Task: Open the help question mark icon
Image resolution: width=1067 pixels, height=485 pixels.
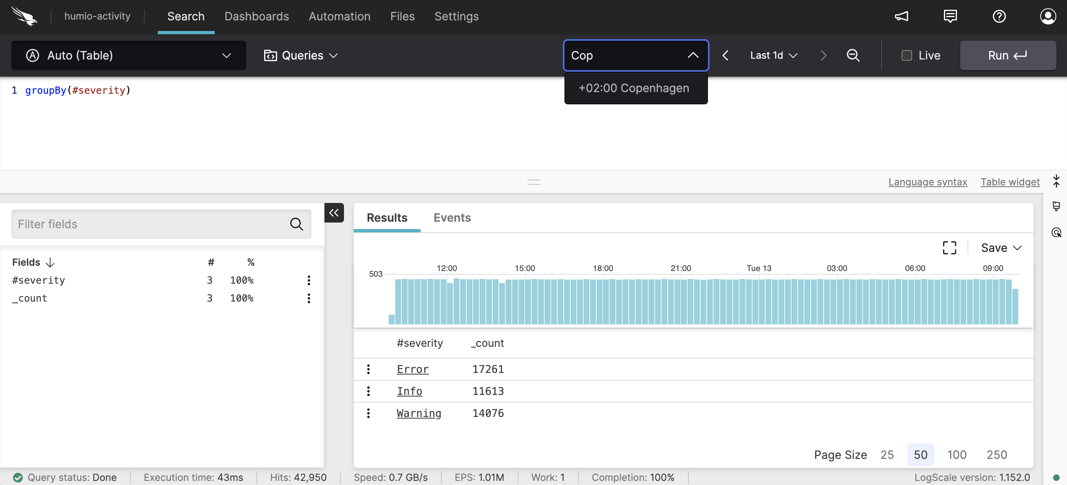Action: point(999,17)
